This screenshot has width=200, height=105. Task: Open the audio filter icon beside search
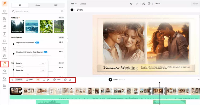click(x=62, y=11)
